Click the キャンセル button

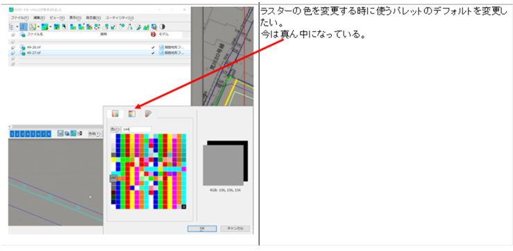[235, 228]
